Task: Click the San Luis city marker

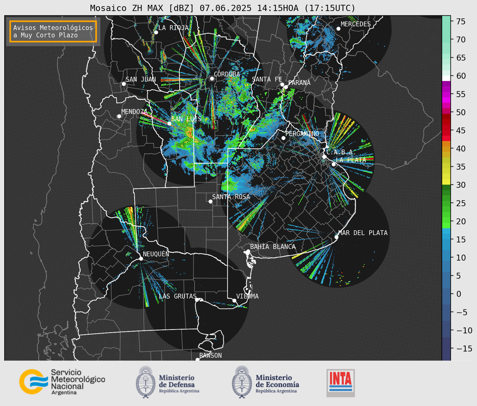Action: point(169,124)
